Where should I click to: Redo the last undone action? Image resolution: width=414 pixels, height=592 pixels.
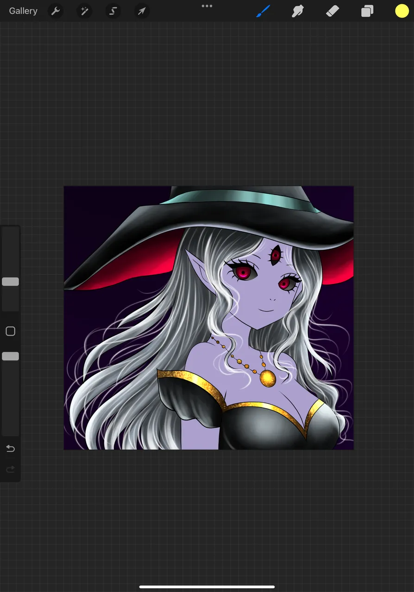tap(10, 469)
